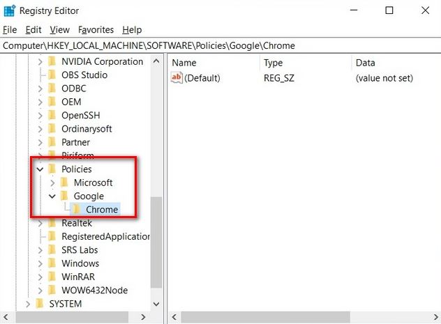
Task: Expand the NVIDIA Corporation key
Action: click(40, 61)
